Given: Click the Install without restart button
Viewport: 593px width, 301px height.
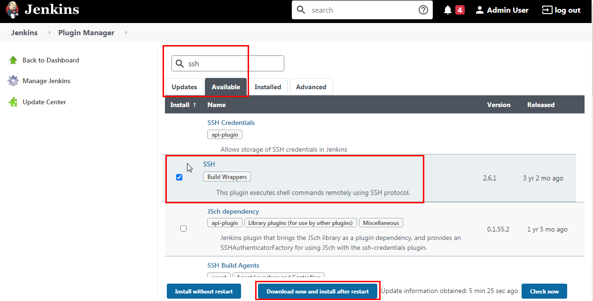Looking at the screenshot, I should (x=204, y=291).
